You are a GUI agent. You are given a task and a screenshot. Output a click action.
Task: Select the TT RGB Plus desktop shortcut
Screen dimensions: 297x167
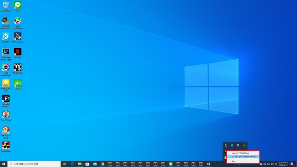point(18,68)
